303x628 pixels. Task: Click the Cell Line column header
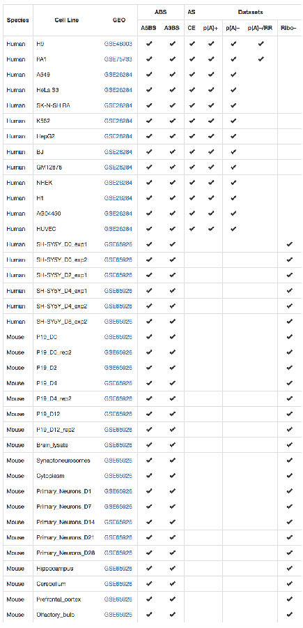click(x=67, y=20)
